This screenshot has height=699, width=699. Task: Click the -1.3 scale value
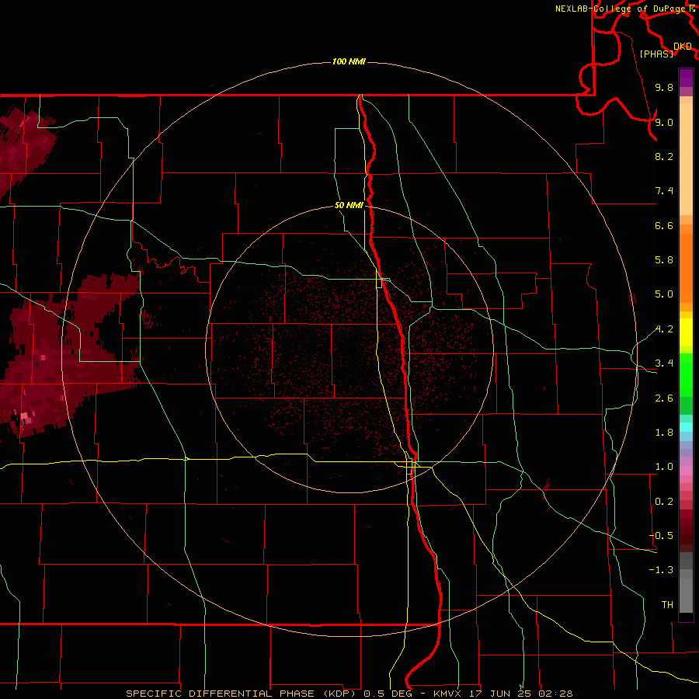coord(661,570)
